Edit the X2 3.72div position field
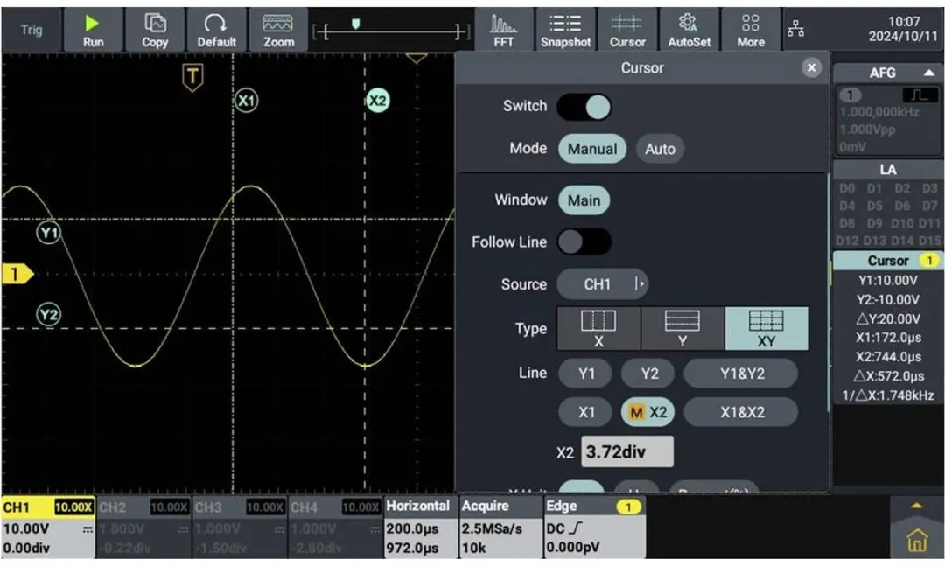Viewport: 945px width, 567px height. (627, 451)
